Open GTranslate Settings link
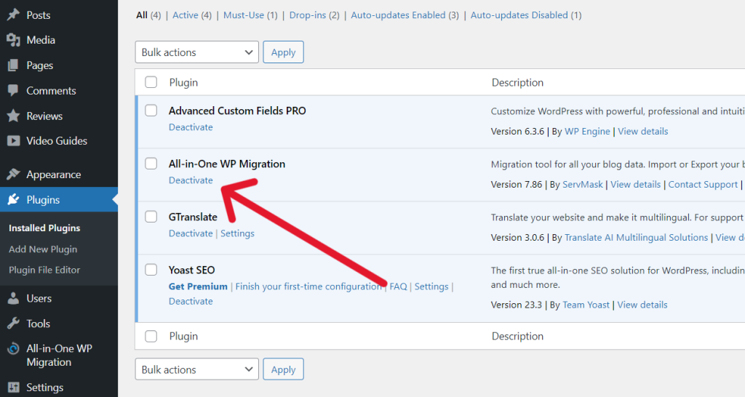Screen dimensions: 745x397 237,233
